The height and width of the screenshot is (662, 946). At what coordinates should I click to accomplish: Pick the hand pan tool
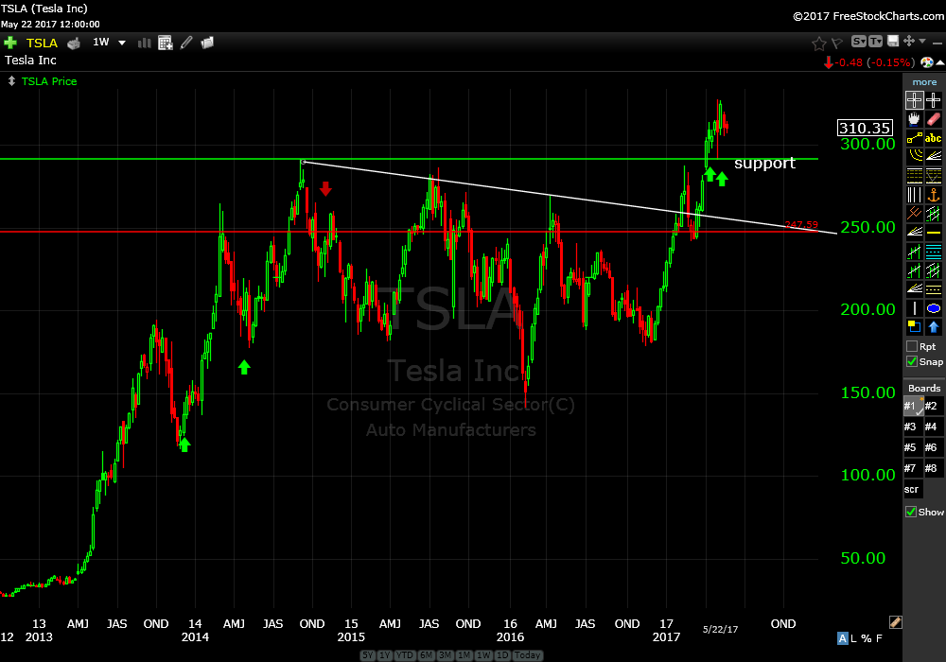[914, 119]
